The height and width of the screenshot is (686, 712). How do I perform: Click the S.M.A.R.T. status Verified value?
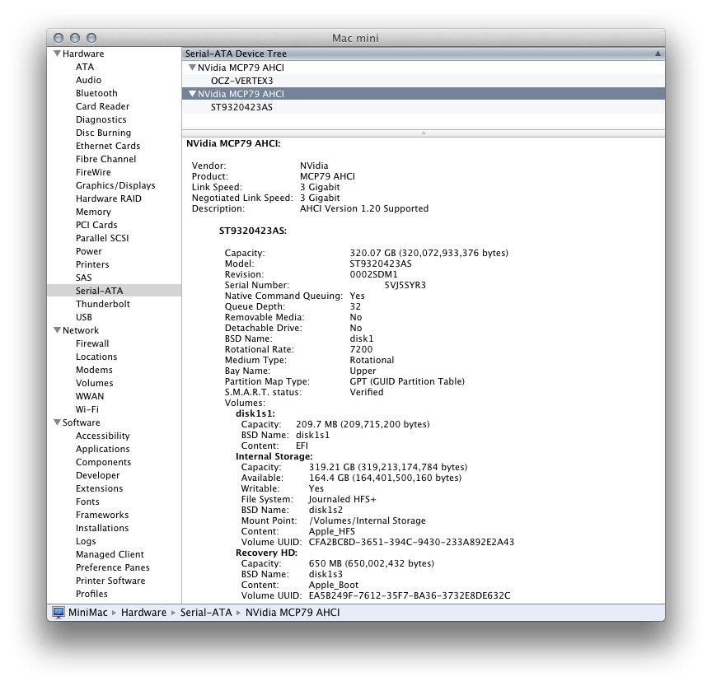(367, 392)
